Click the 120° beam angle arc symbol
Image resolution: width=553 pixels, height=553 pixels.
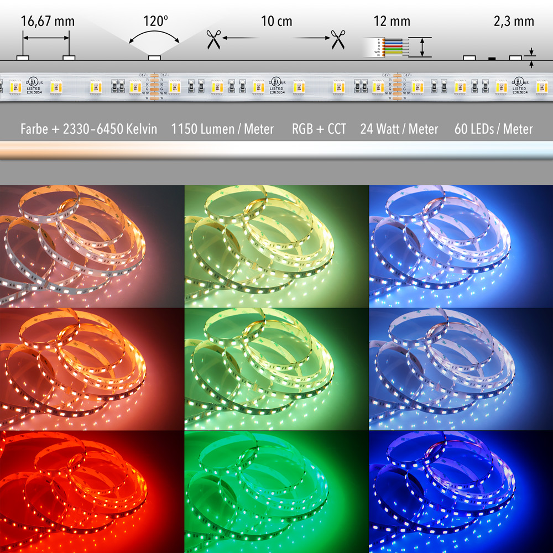[x=154, y=39]
